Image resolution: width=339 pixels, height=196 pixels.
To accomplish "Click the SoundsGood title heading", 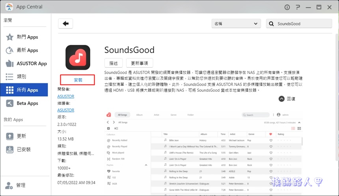I will [x=129, y=50].
